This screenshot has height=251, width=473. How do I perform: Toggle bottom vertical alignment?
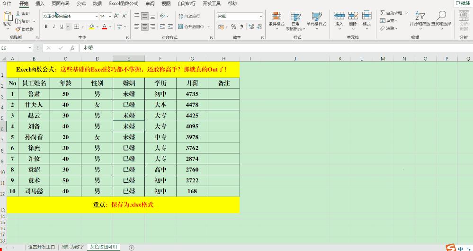click(x=152, y=16)
